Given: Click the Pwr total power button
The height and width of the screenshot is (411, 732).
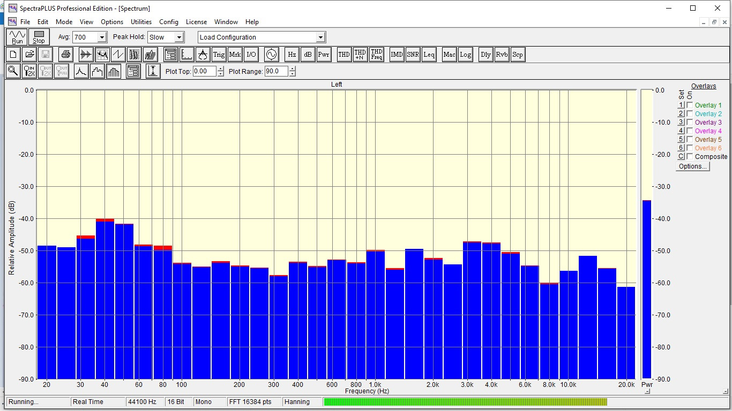Looking at the screenshot, I should 324,54.
